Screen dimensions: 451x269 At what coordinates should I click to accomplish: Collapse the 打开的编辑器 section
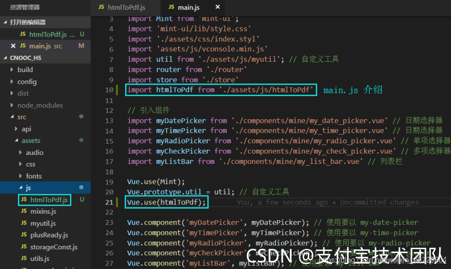(6, 22)
